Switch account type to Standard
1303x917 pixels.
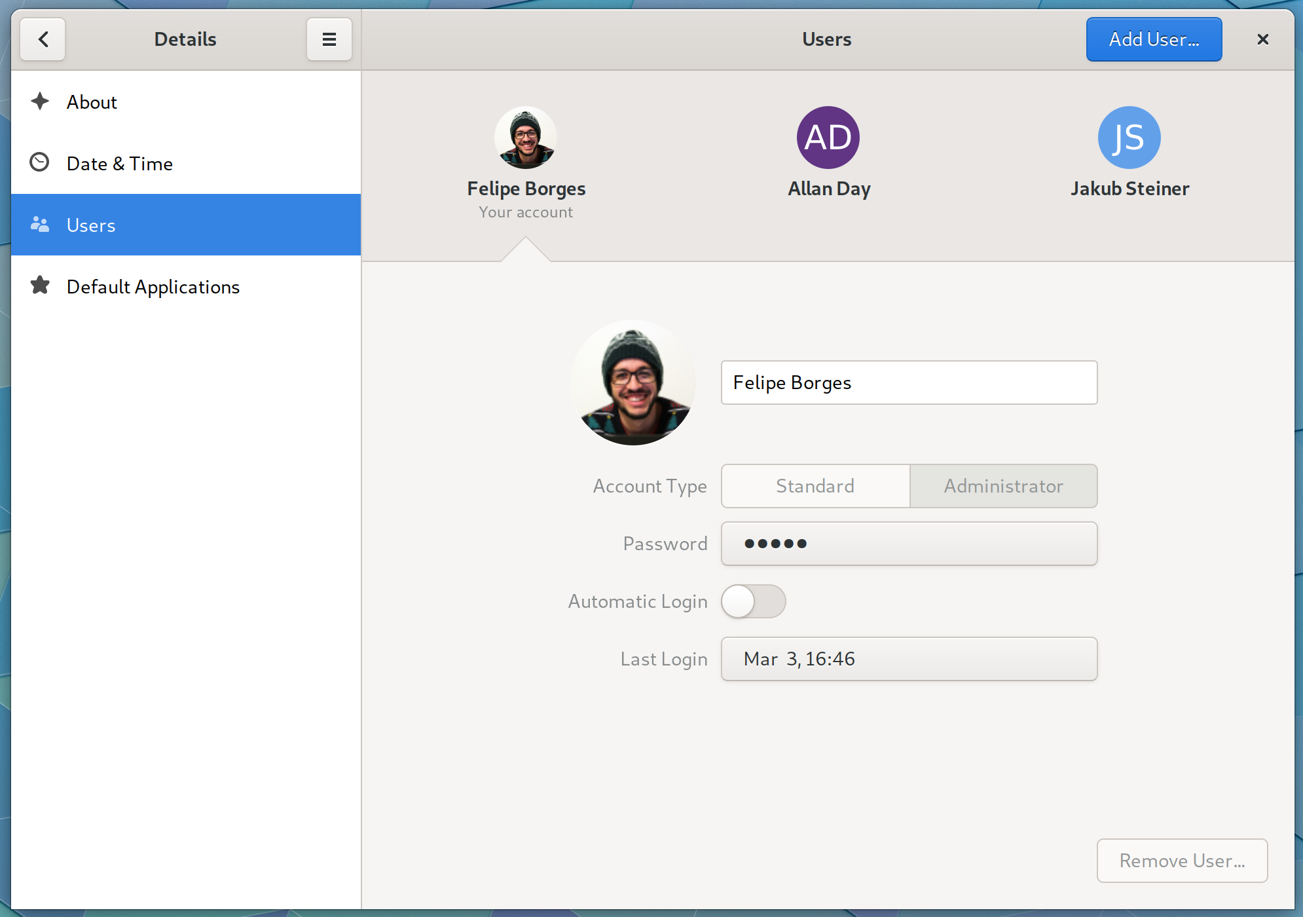(x=815, y=486)
